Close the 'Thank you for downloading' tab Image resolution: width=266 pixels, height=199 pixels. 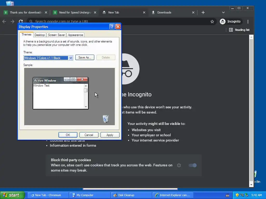coord(46,12)
